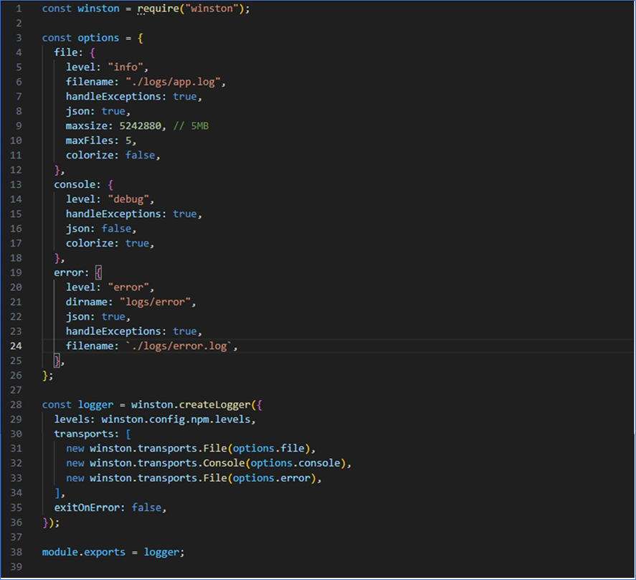
Task: Click 'winston.transports.Console' on line 32
Action: [x=167, y=463]
